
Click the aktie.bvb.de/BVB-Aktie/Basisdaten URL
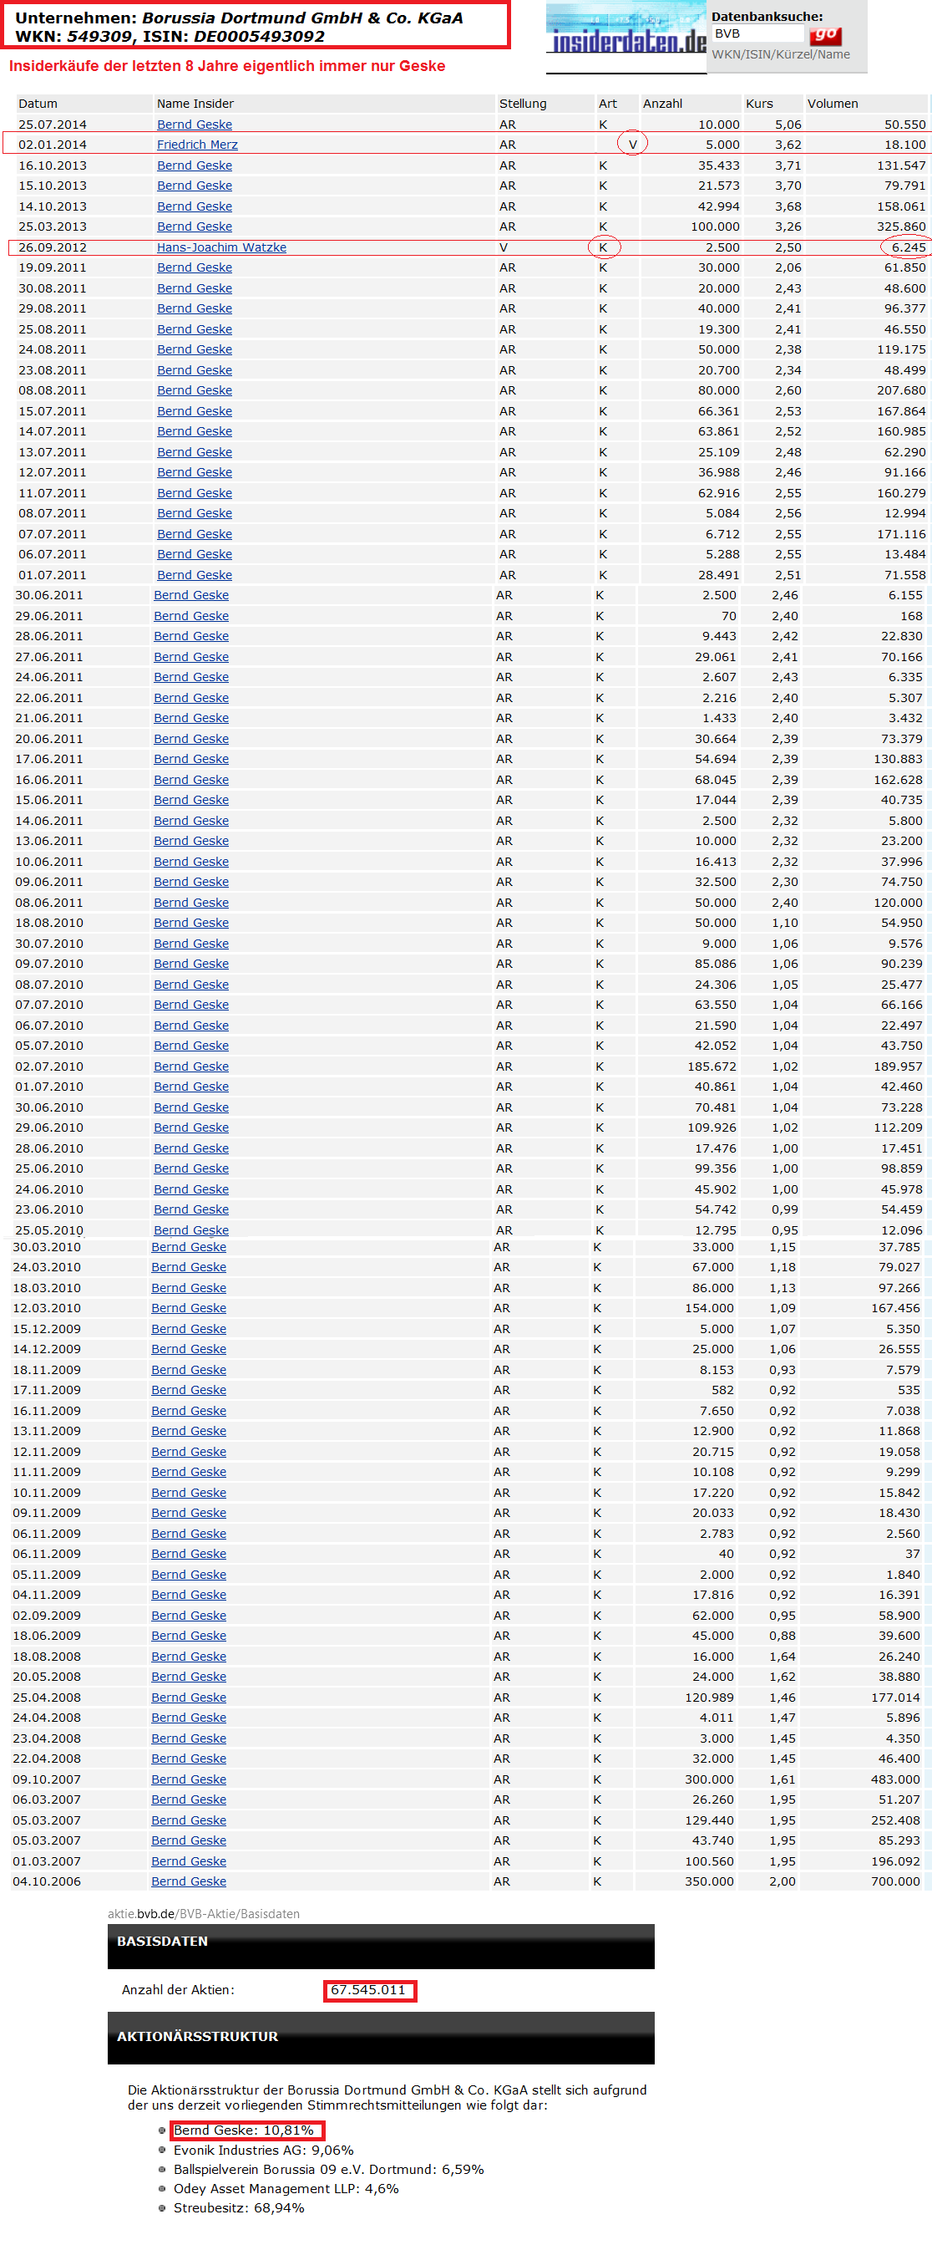tap(203, 1914)
